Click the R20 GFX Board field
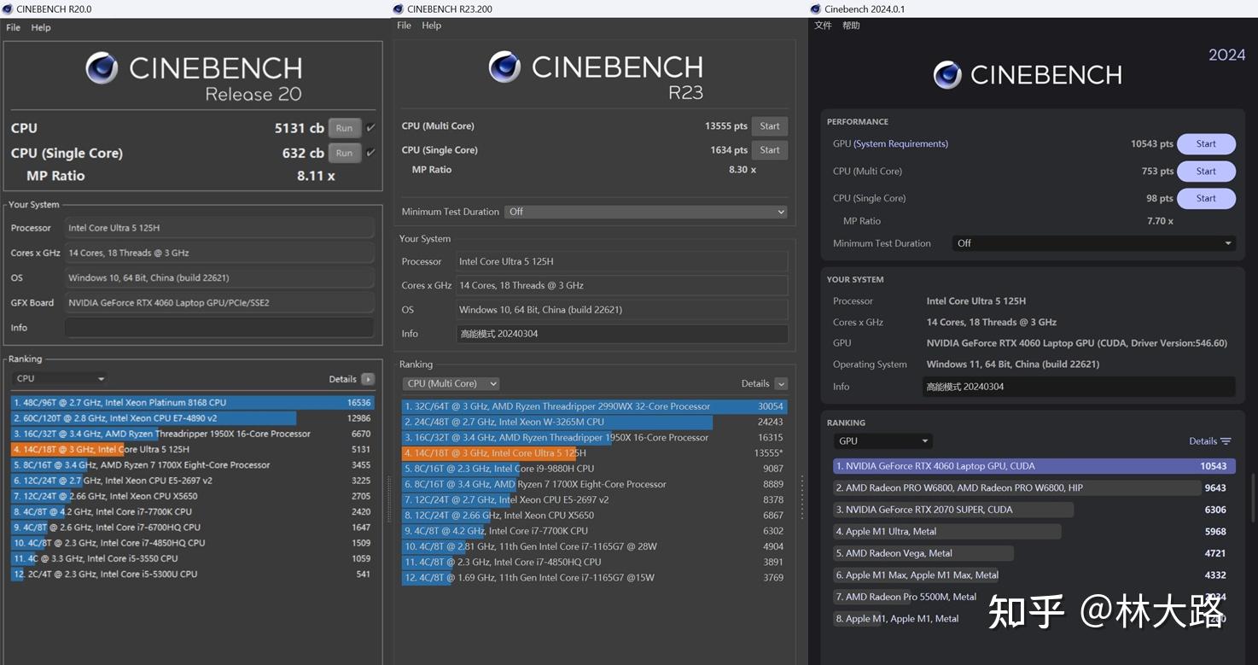The width and height of the screenshot is (1258, 665). tap(219, 303)
